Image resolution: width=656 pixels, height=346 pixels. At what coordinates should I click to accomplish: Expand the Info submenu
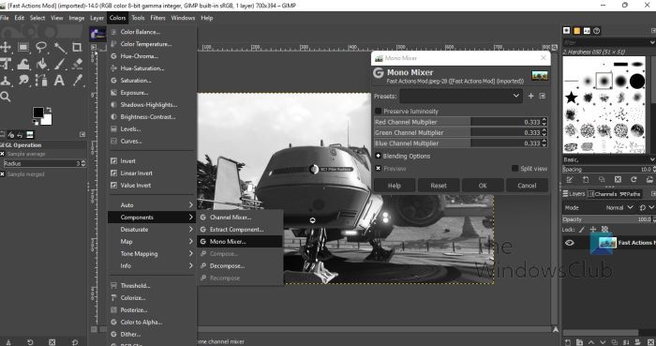click(x=152, y=265)
